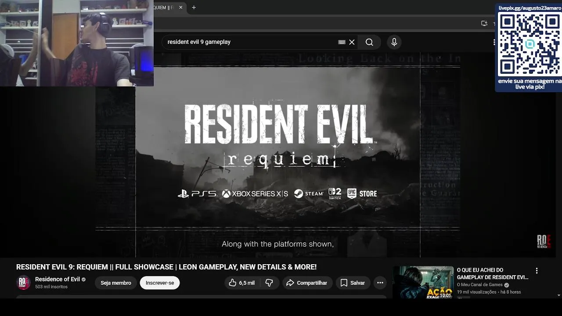Start voice search with the microphone
The width and height of the screenshot is (562, 316).
pos(394,42)
